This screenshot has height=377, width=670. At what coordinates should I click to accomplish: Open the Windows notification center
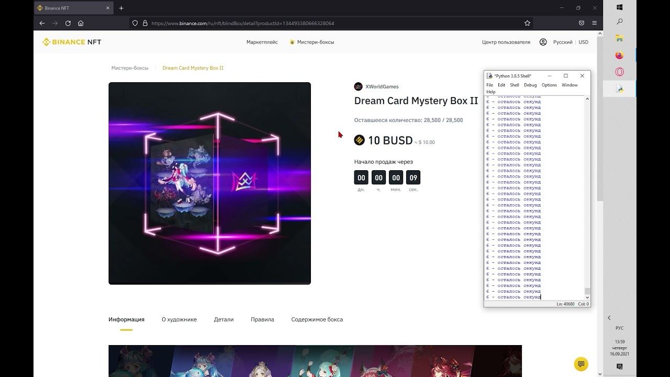pos(620,366)
